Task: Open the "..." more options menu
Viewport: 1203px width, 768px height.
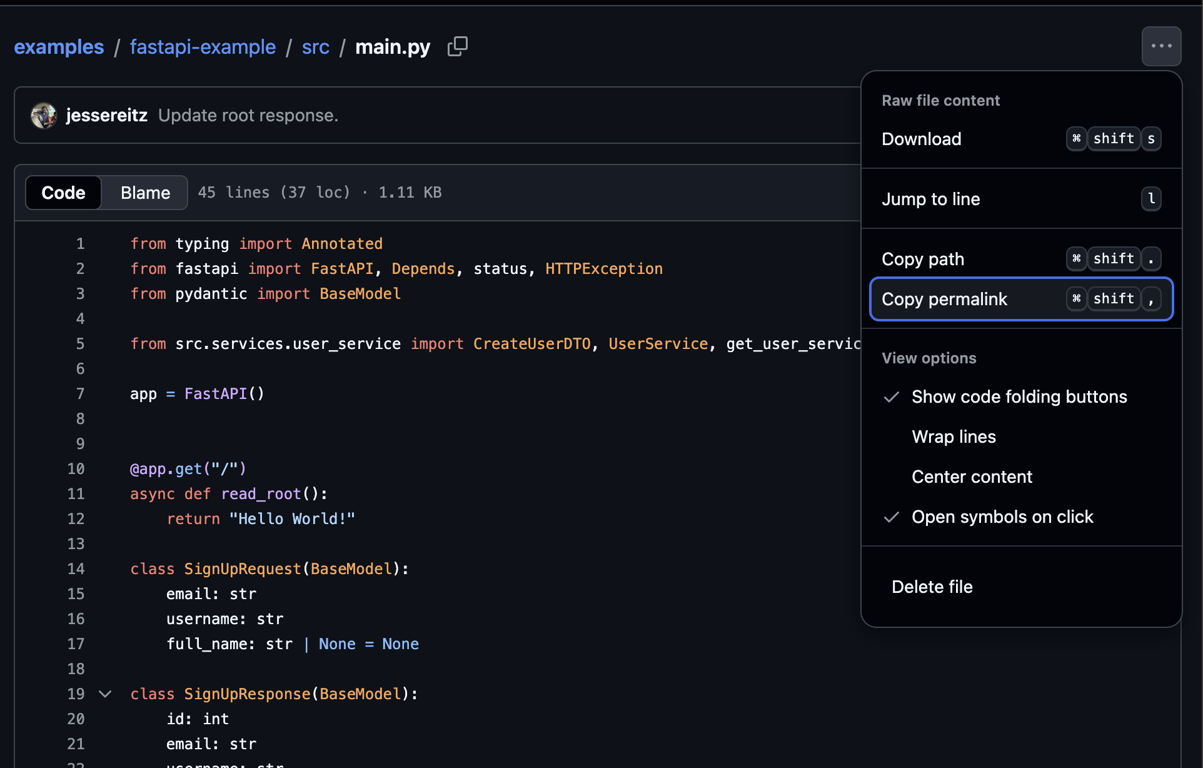Action: tap(1162, 46)
